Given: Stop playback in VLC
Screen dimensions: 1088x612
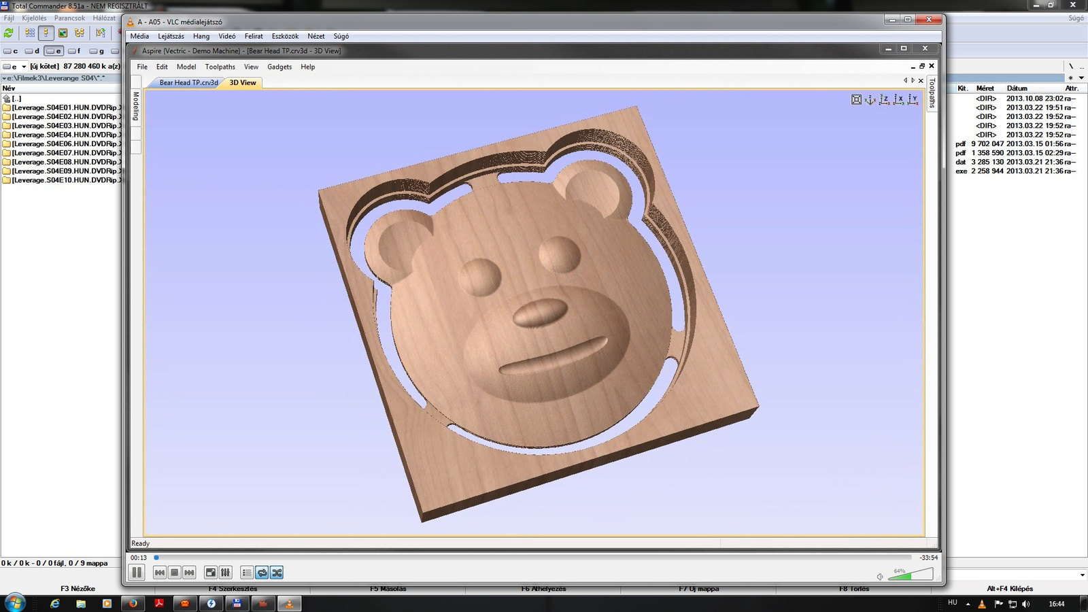Looking at the screenshot, I should 175,573.
